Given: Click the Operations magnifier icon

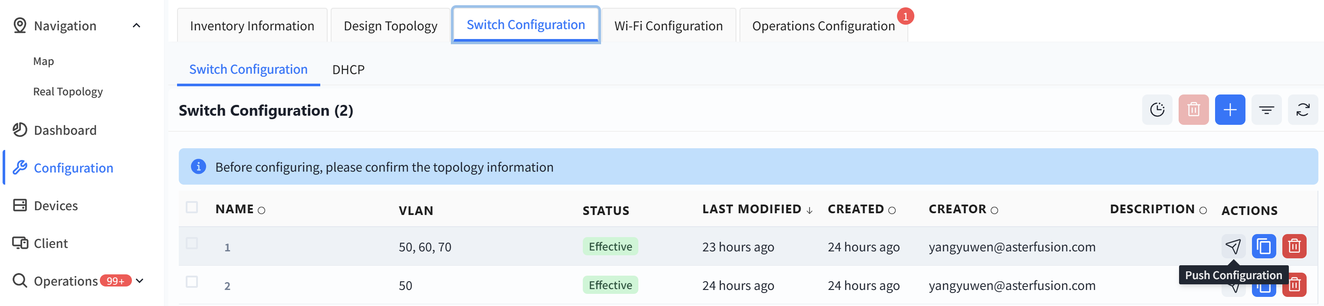Looking at the screenshot, I should [x=20, y=280].
